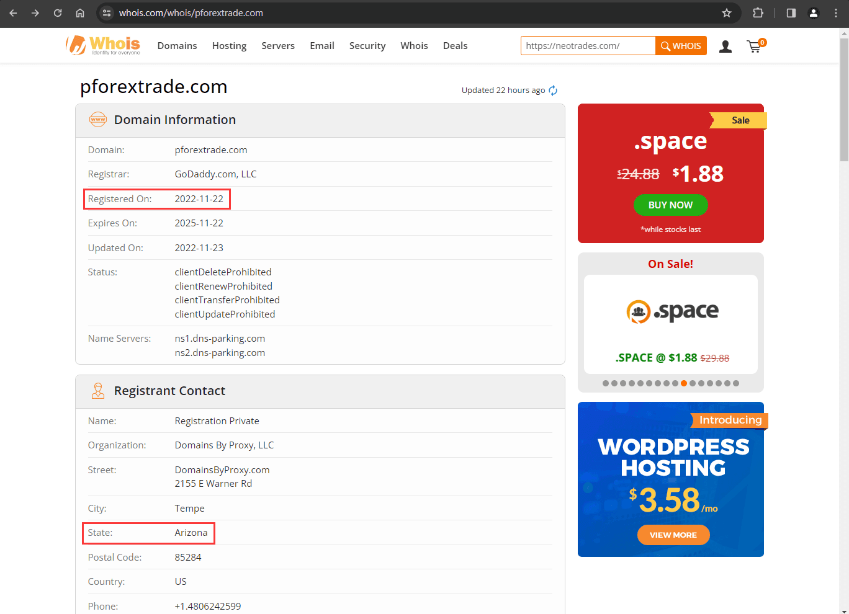Open the Chrome three-dot menu
The width and height of the screenshot is (849, 614).
[836, 13]
